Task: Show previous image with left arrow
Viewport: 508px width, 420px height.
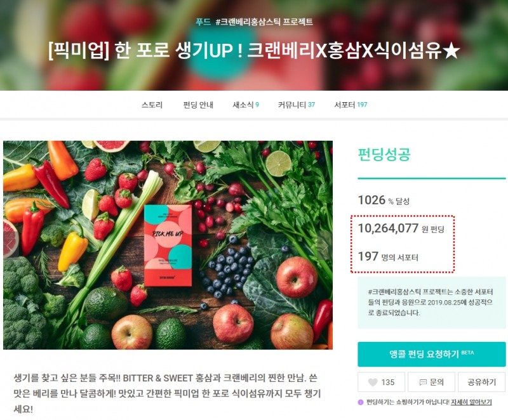Action: coord(10,246)
